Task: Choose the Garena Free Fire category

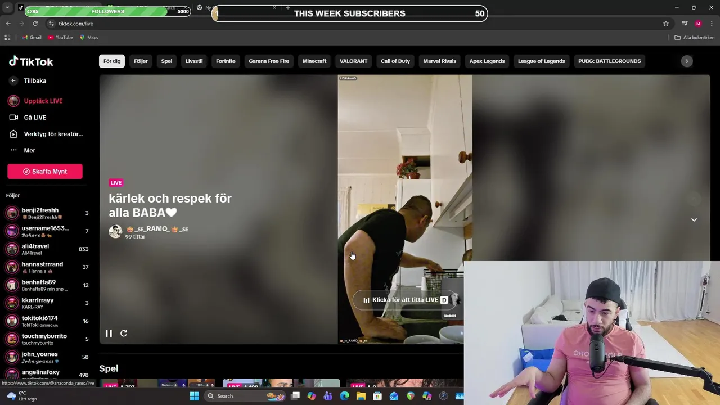Action: coord(269,61)
